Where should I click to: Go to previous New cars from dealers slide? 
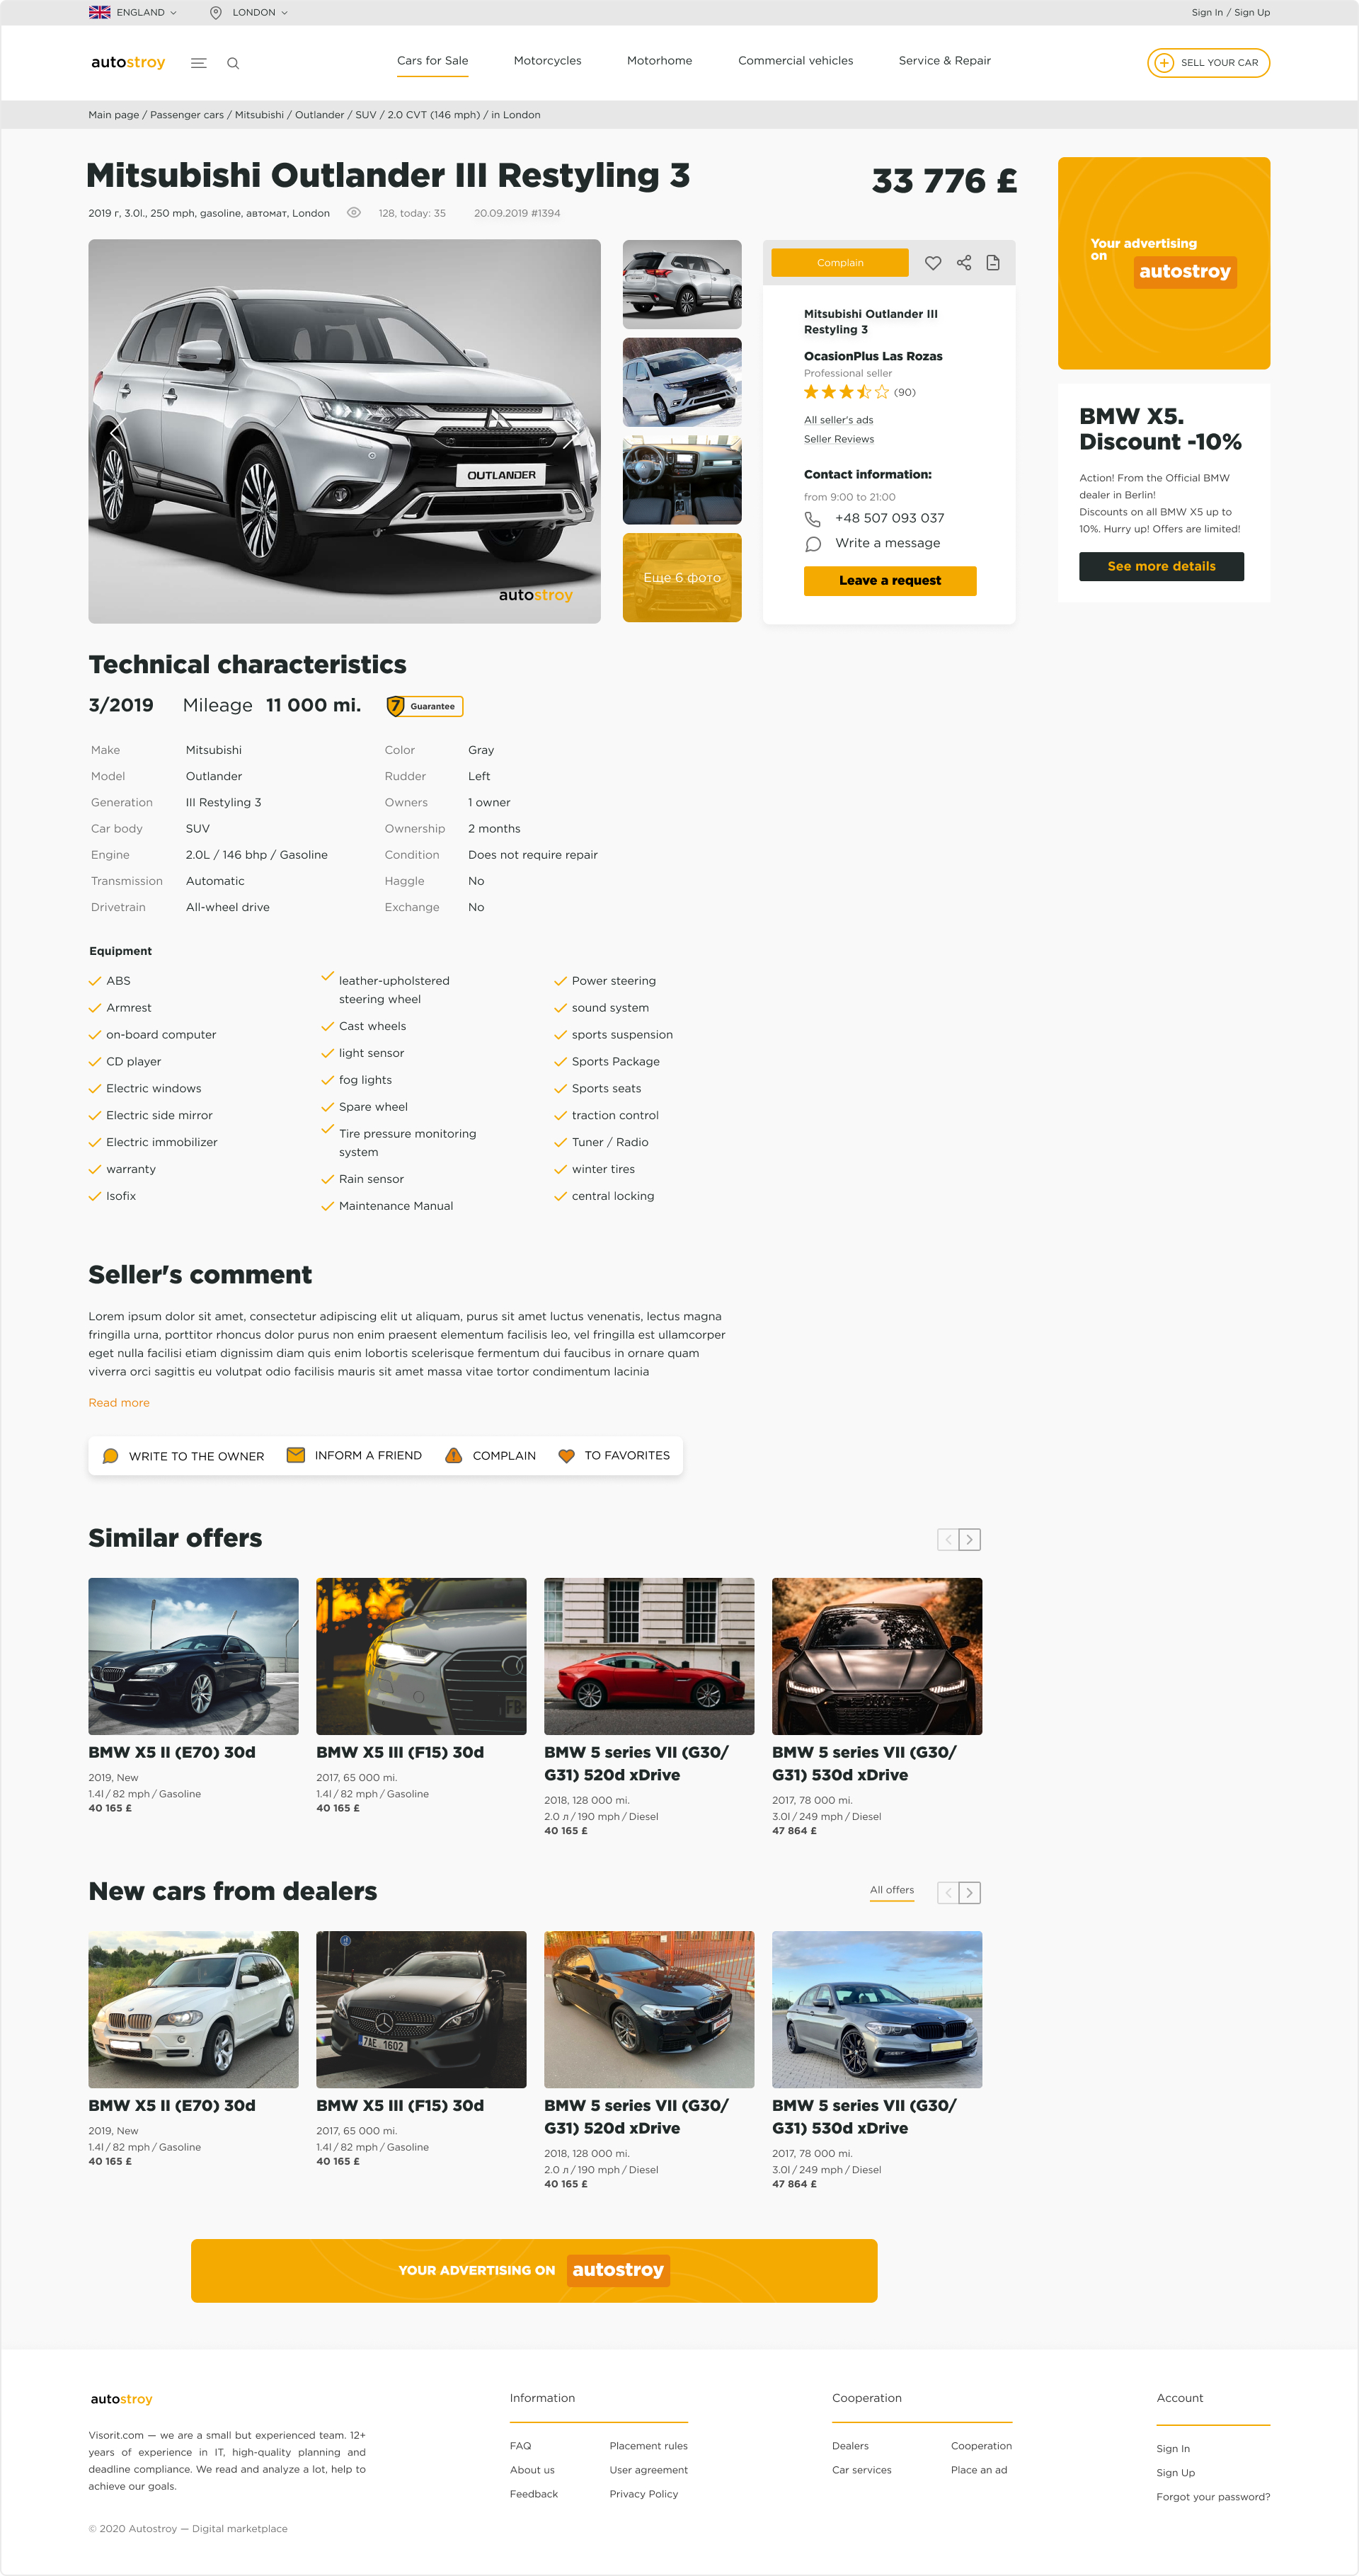click(x=948, y=1893)
